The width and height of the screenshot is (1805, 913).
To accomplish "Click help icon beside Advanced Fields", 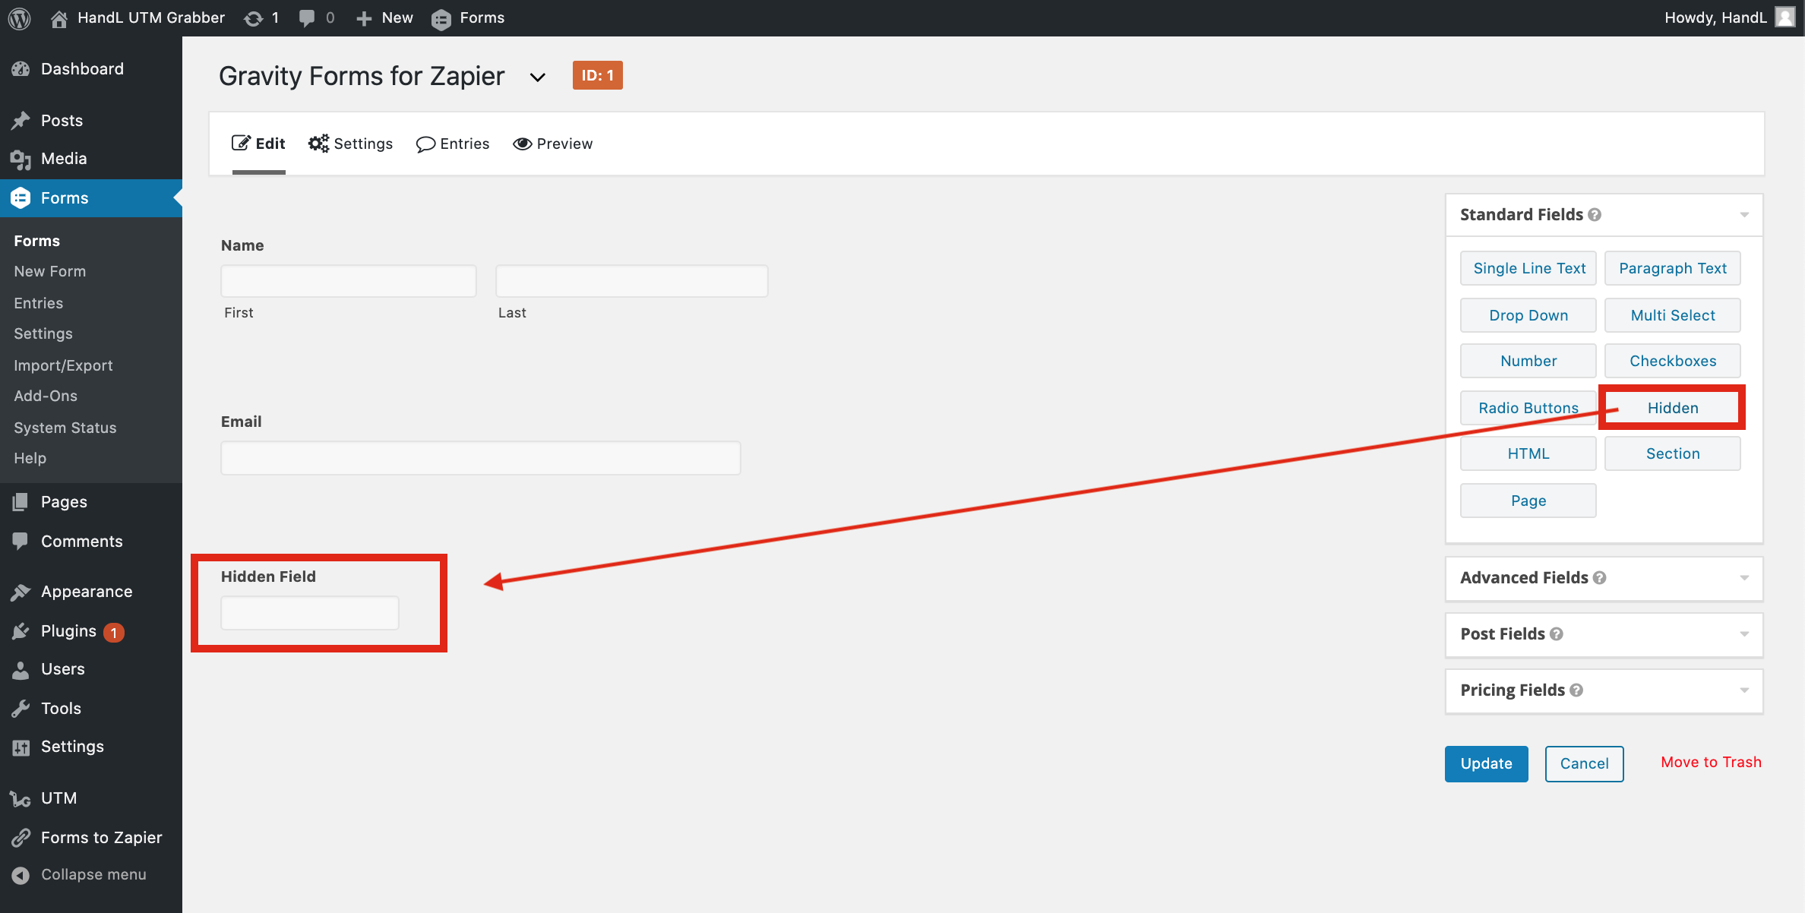I will [x=1600, y=578].
